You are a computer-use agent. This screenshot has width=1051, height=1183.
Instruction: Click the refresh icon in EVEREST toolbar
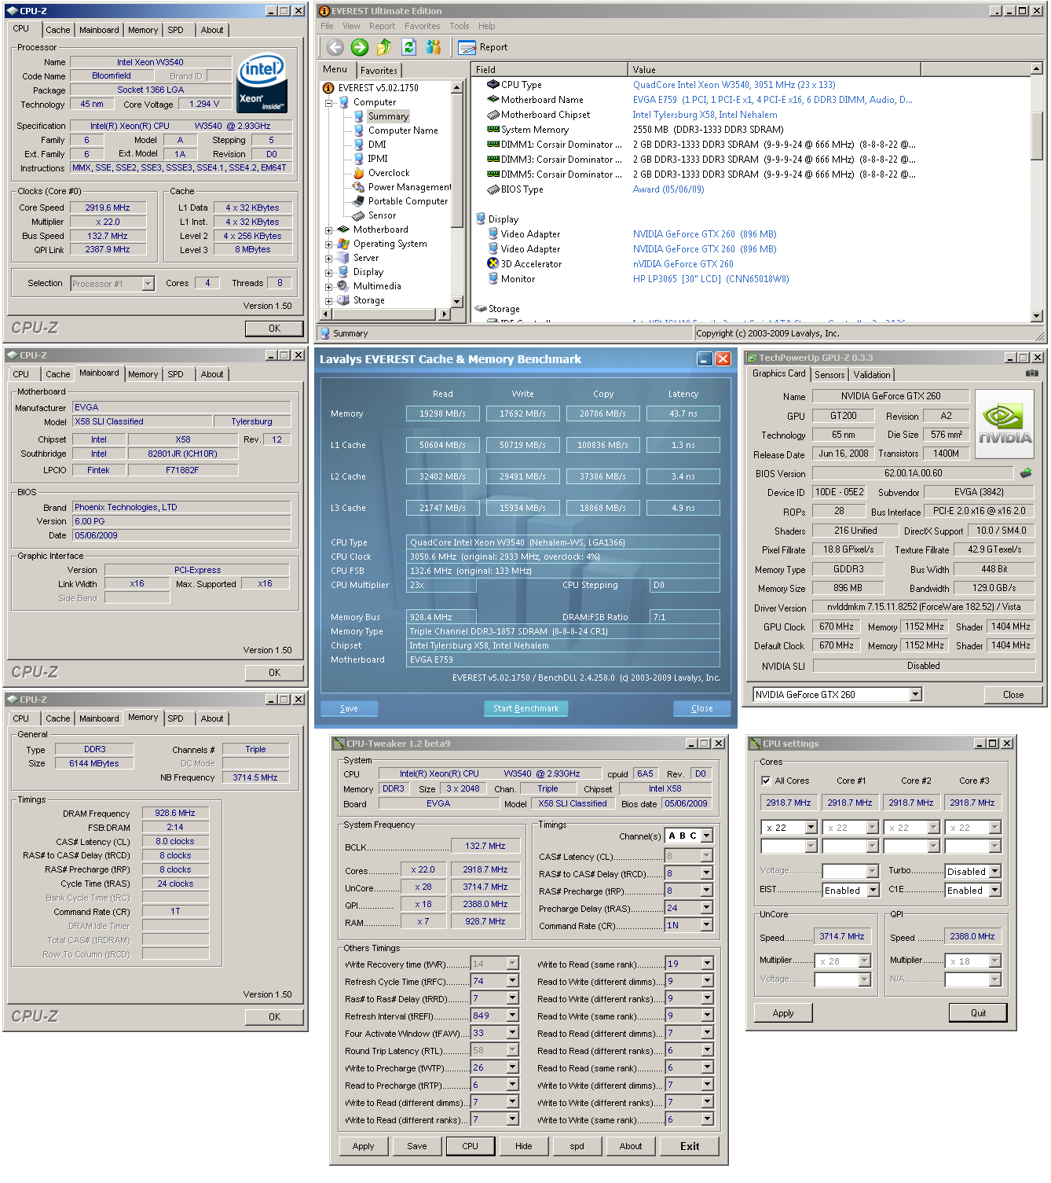(x=409, y=47)
